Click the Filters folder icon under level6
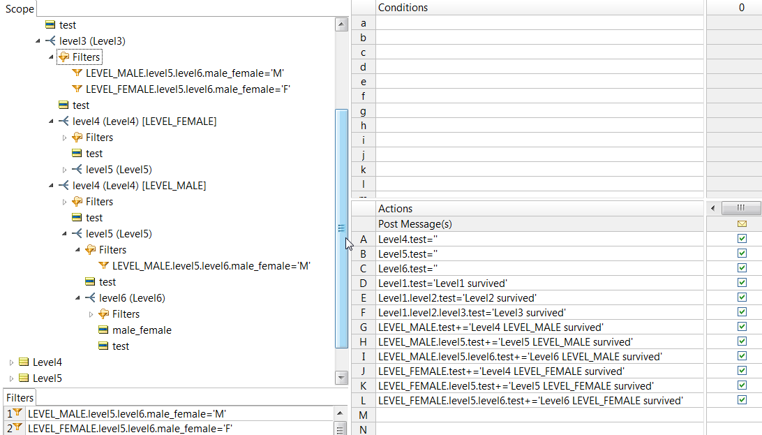This screenshot has width=762, height=435. [103, 314]
